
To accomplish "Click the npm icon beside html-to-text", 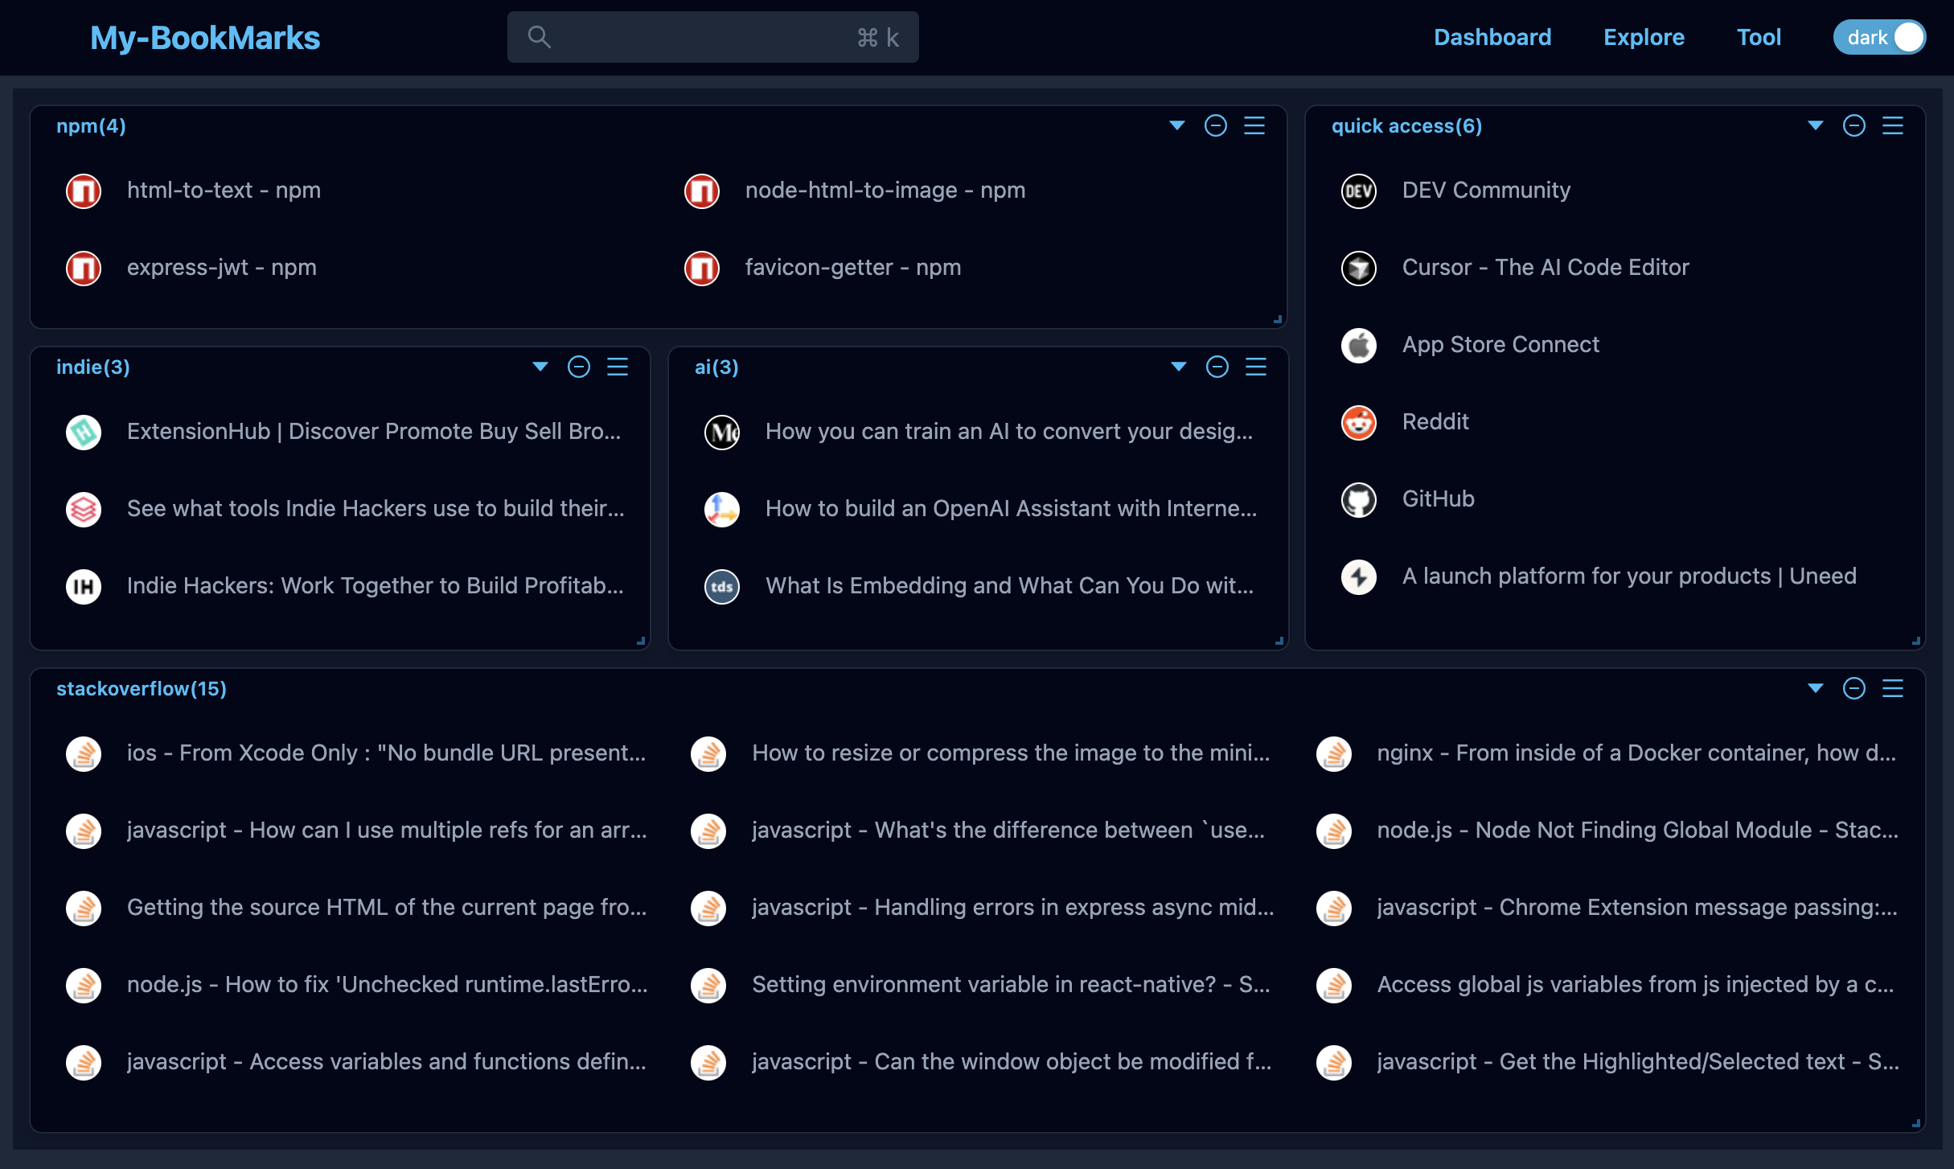I will tap(84, 191).
